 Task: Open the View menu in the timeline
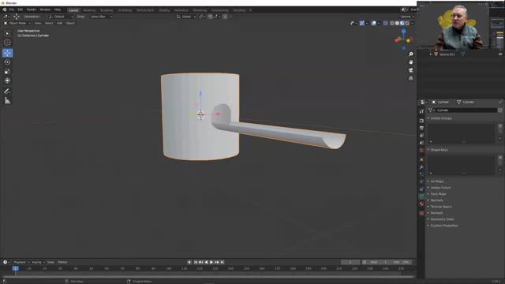(x=50, y=263)
